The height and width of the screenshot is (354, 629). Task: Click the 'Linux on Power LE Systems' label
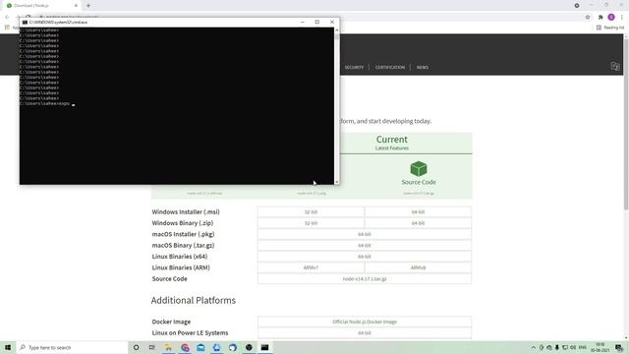(x=190, y=333)
